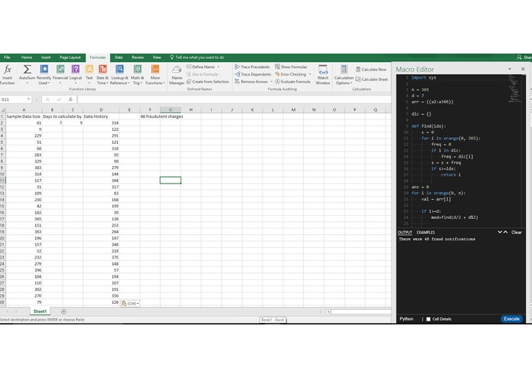Click Calculate Sheet
The height and width of the screenshot is (378, 532).
click(x=371, y=80)
